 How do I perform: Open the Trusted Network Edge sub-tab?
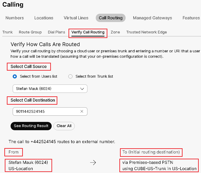[146, 32]
